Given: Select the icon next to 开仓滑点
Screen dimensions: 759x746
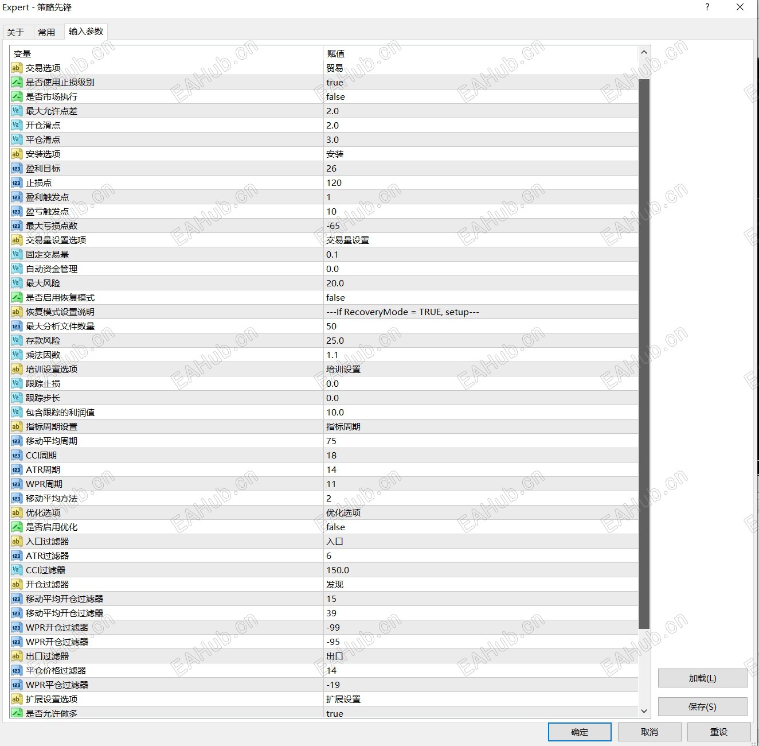Looking at the screenshot, I should point(16,125).
